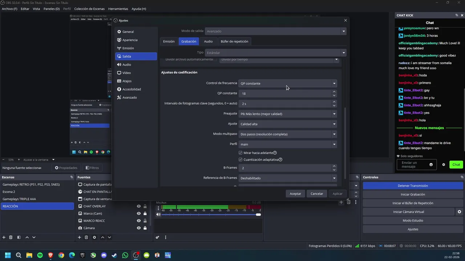Switch to Grabación tab
Image resolution: width=465 pixels, height=261 pixels.
pos(189,41)
